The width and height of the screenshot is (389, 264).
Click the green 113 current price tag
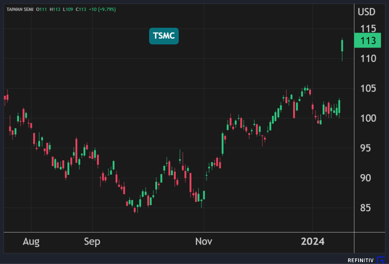coord(368,41)
